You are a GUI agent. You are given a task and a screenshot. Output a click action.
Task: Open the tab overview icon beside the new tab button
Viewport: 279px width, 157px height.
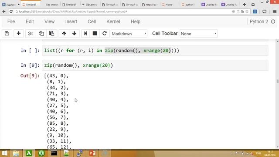pos(253,4)
